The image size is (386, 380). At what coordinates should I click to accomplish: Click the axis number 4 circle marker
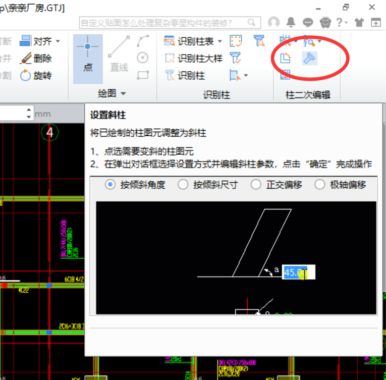[x=50, y=132]
